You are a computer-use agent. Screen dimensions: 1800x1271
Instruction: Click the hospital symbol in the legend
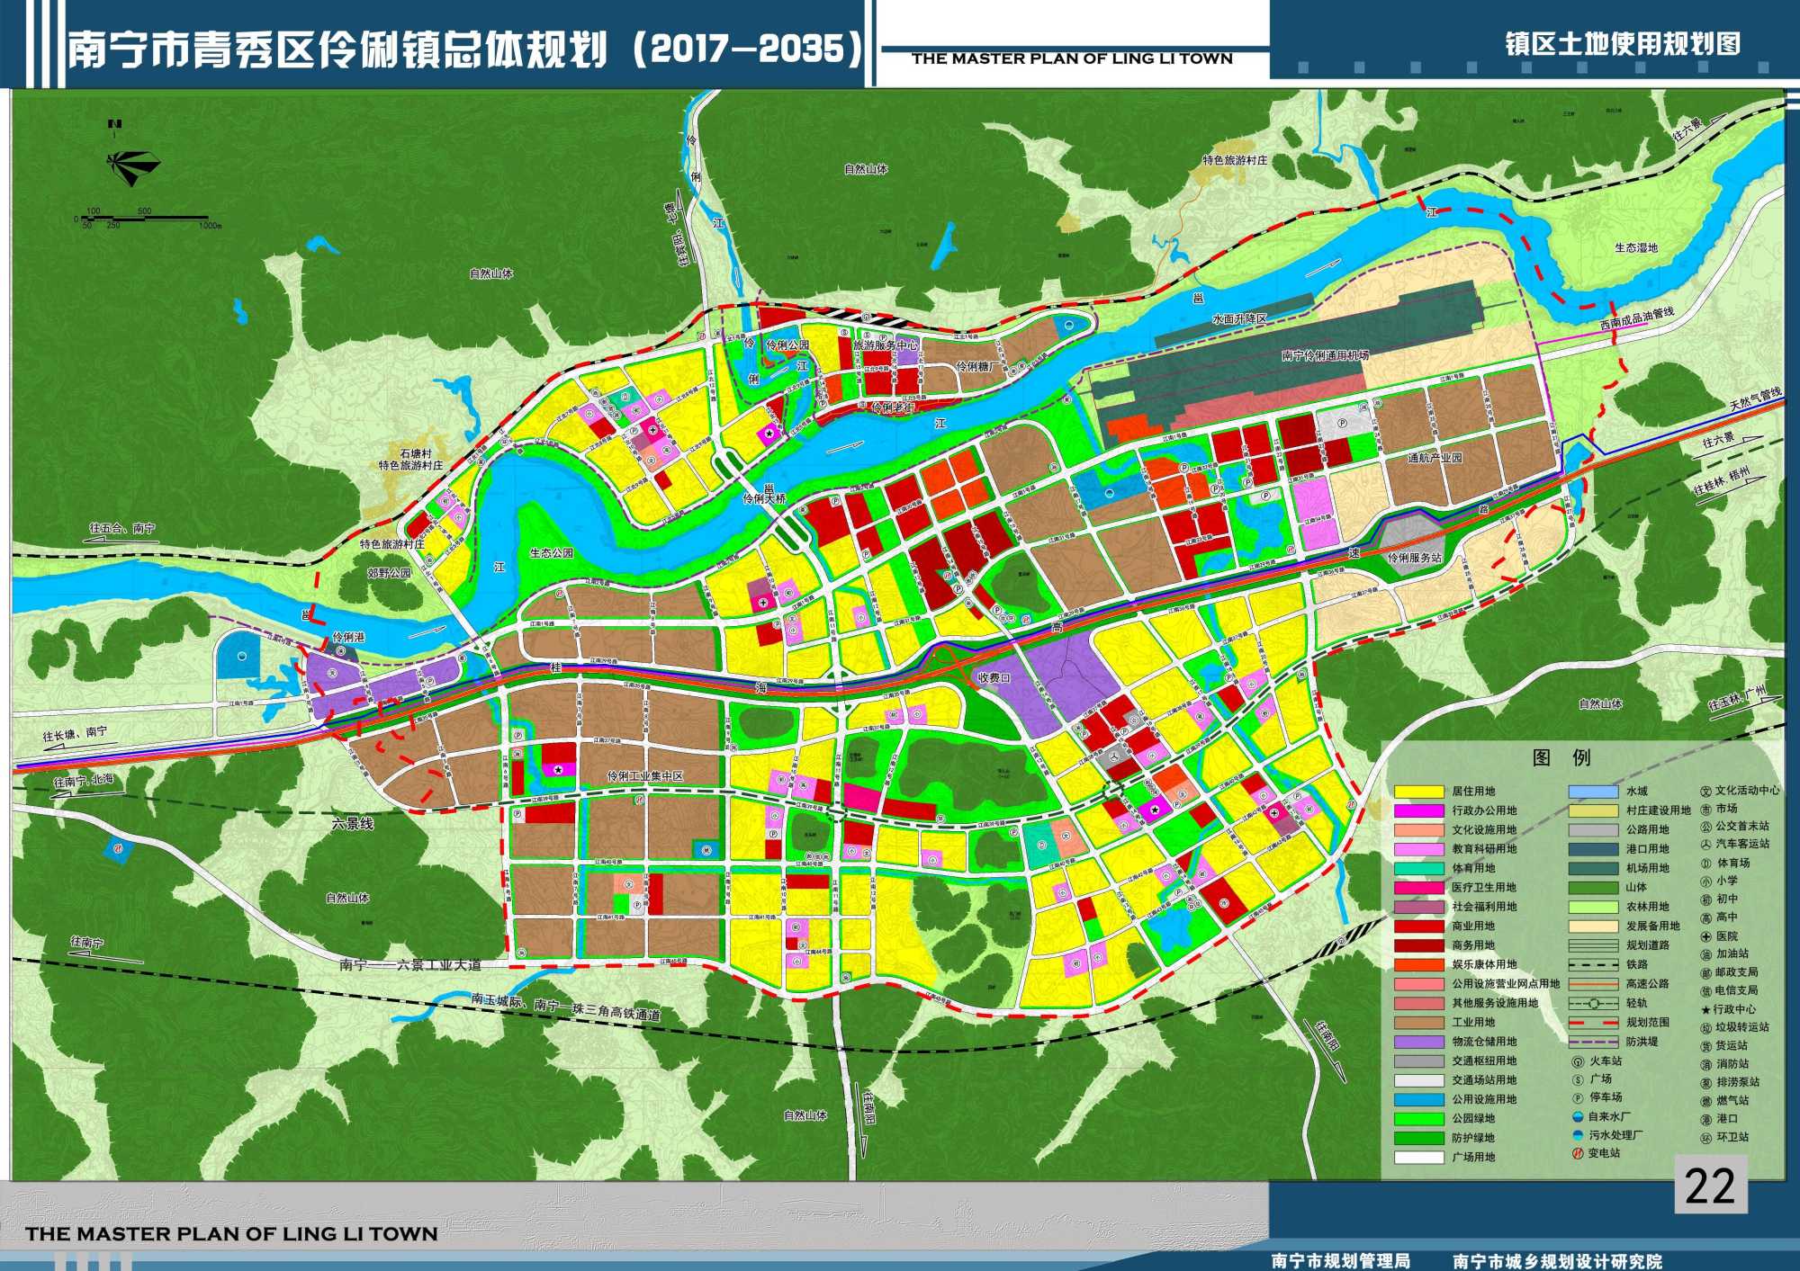point(1705,936)
